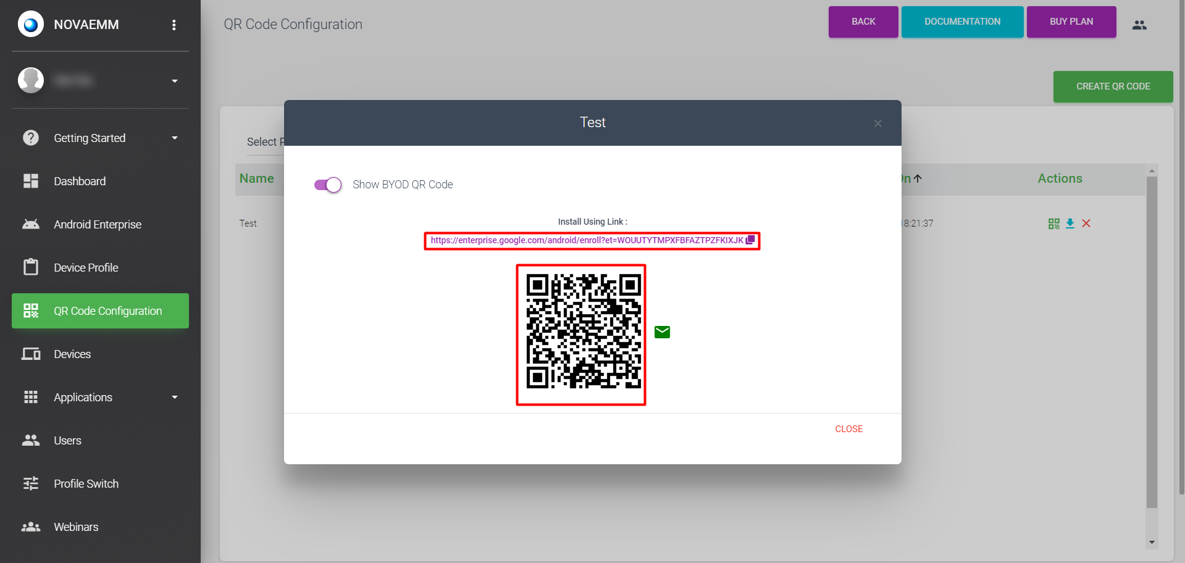Click the red delete X in Actions column
This screenshot has height=563, width=1185.
(1086, 223)
